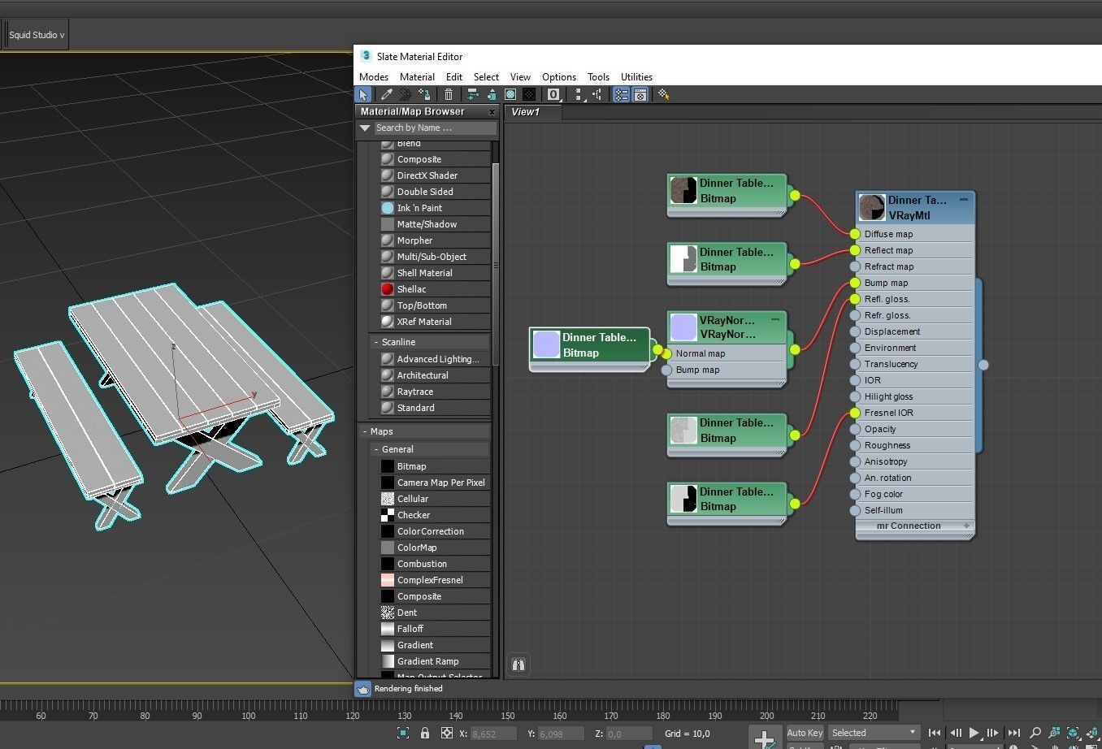Click the trash Delete Selected icon
The height and width of the screenshot is (749, 1102).
pos(448,95)
